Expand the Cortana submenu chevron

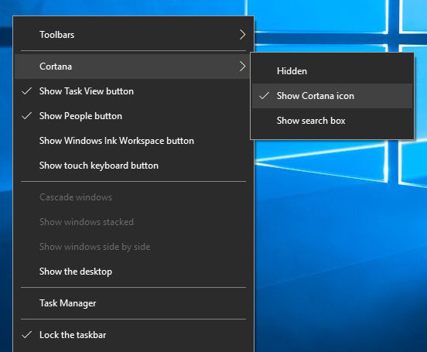(242, 67)
